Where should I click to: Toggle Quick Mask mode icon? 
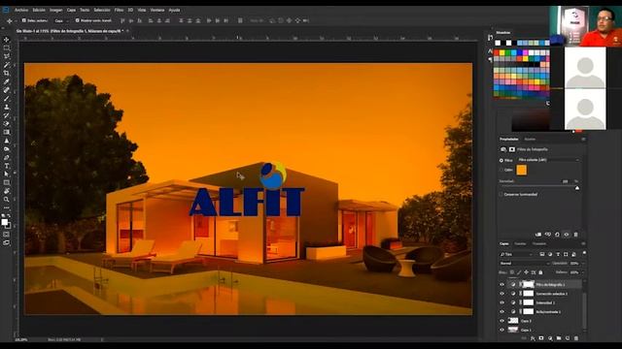point(7,235)
